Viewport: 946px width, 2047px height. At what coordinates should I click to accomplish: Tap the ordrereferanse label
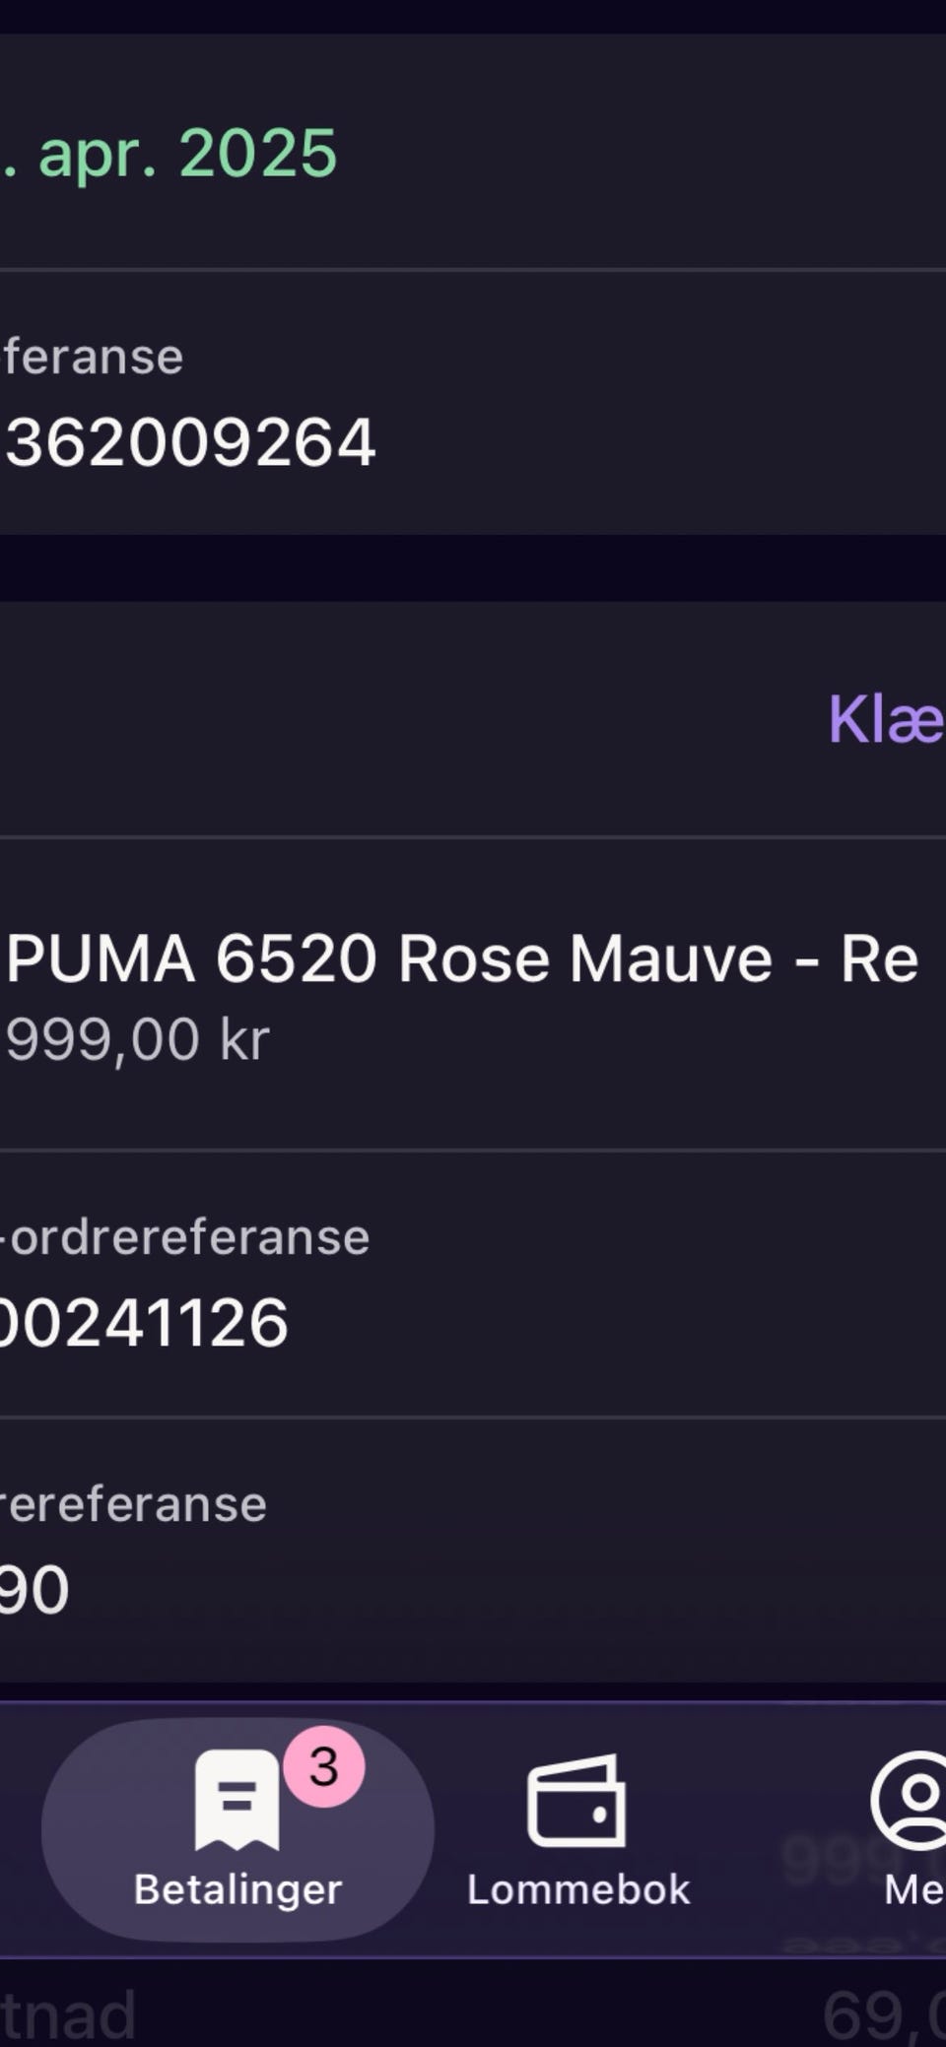187,1237
